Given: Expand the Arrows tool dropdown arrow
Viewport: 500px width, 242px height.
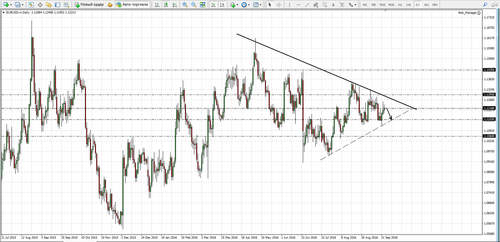Looking at the screenshot, I should (356, 5).
